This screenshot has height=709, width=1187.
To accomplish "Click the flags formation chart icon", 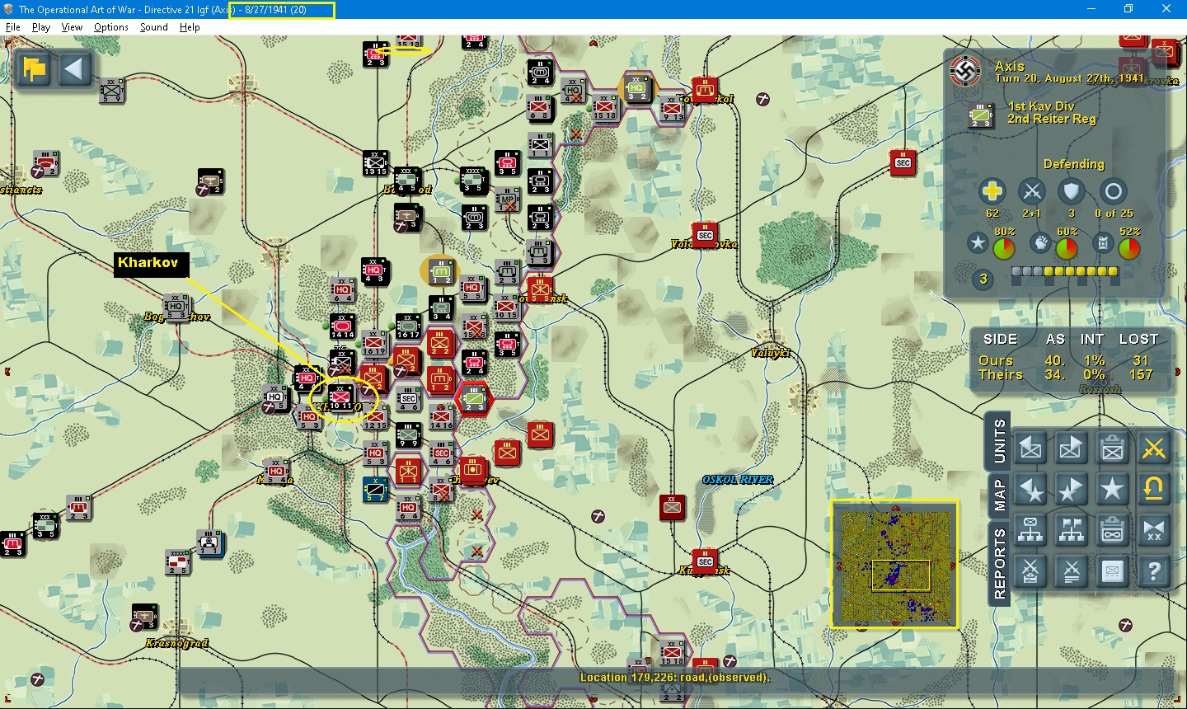I will click(x=1072, y=530).
